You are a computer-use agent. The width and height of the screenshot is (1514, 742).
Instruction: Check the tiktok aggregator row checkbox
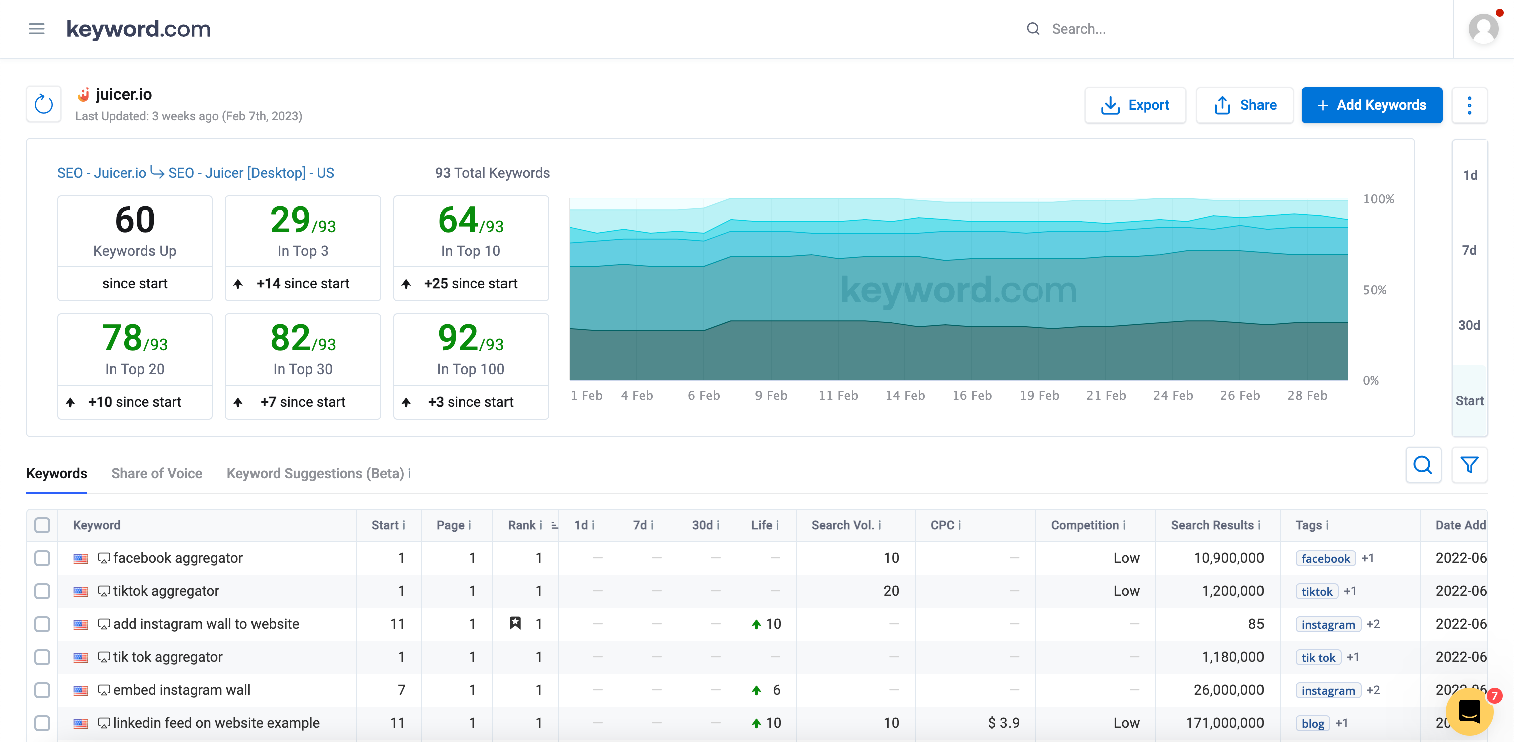tap(42, 591)
